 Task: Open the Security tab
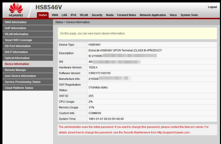(97, 15)
